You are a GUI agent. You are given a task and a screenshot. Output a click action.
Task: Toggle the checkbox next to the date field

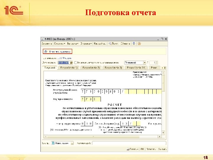tap(75, 63)
